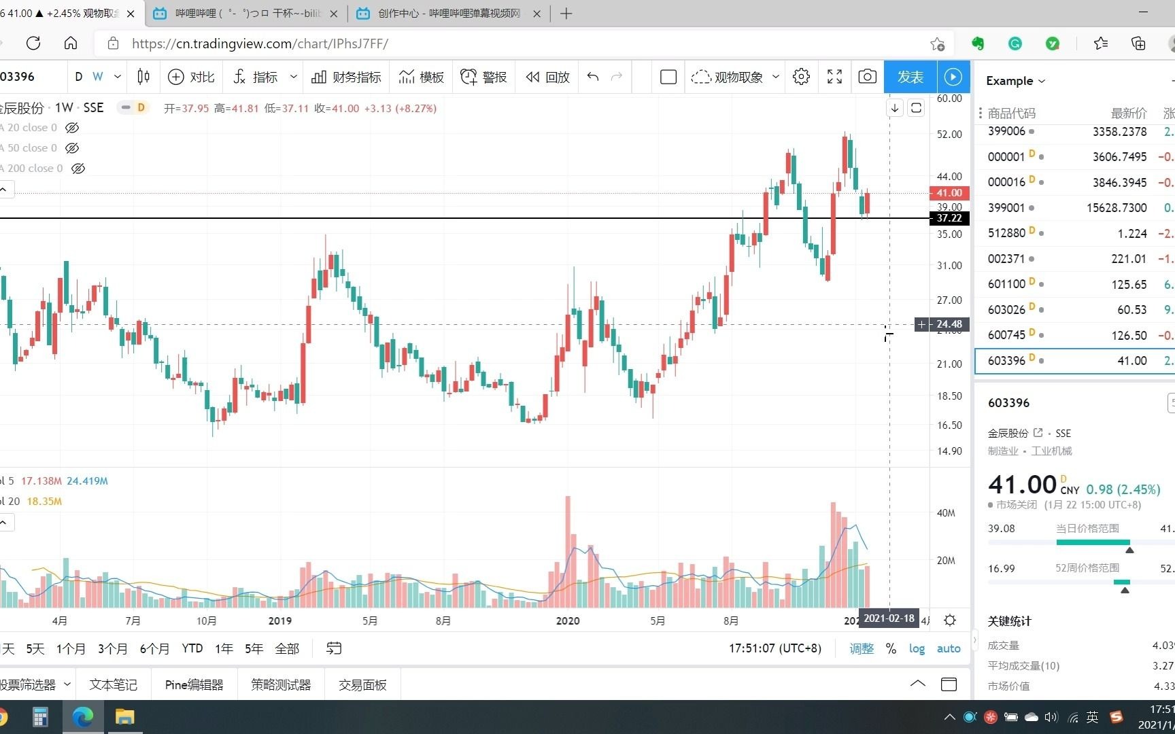
Task: Select watchlist row 601100
Action: tap(1074, 284)
